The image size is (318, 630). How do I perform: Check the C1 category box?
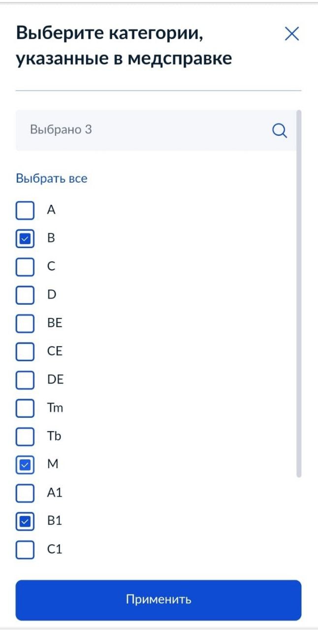click(25, 550)
